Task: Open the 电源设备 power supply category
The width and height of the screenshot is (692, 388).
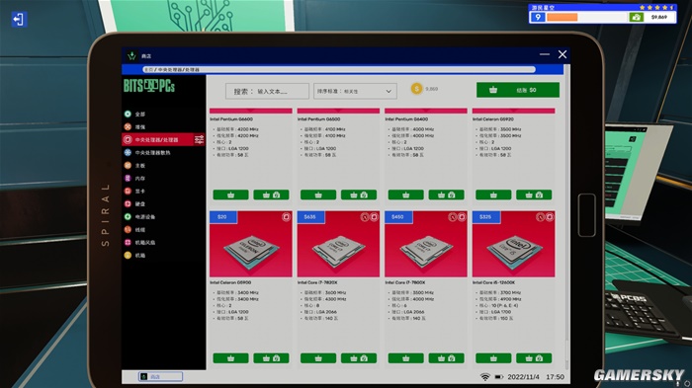Action: [x=140, y=216]
